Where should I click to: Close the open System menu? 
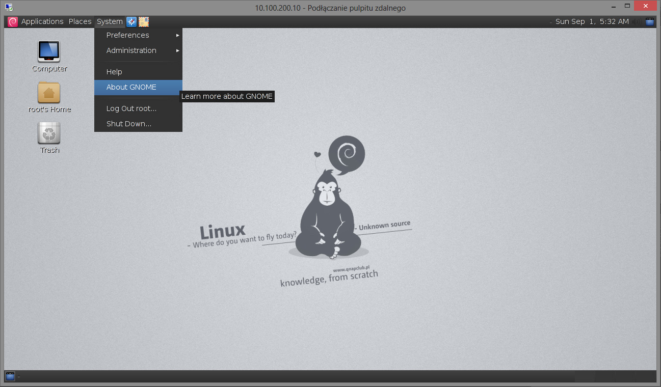tap(110, 21)
